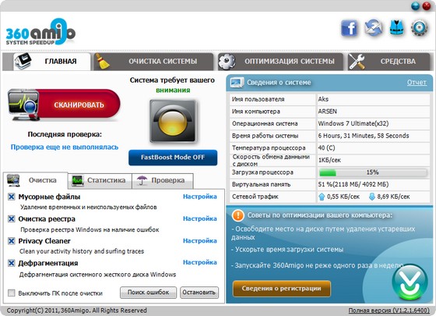Click the orange exclamation tips icon

[238, 215]
